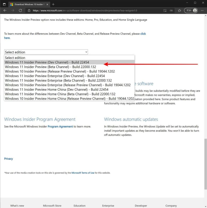Open the Privacy link
Image resolution: width=207 pixels, height=208 pixels.
(x=9, y=159)
